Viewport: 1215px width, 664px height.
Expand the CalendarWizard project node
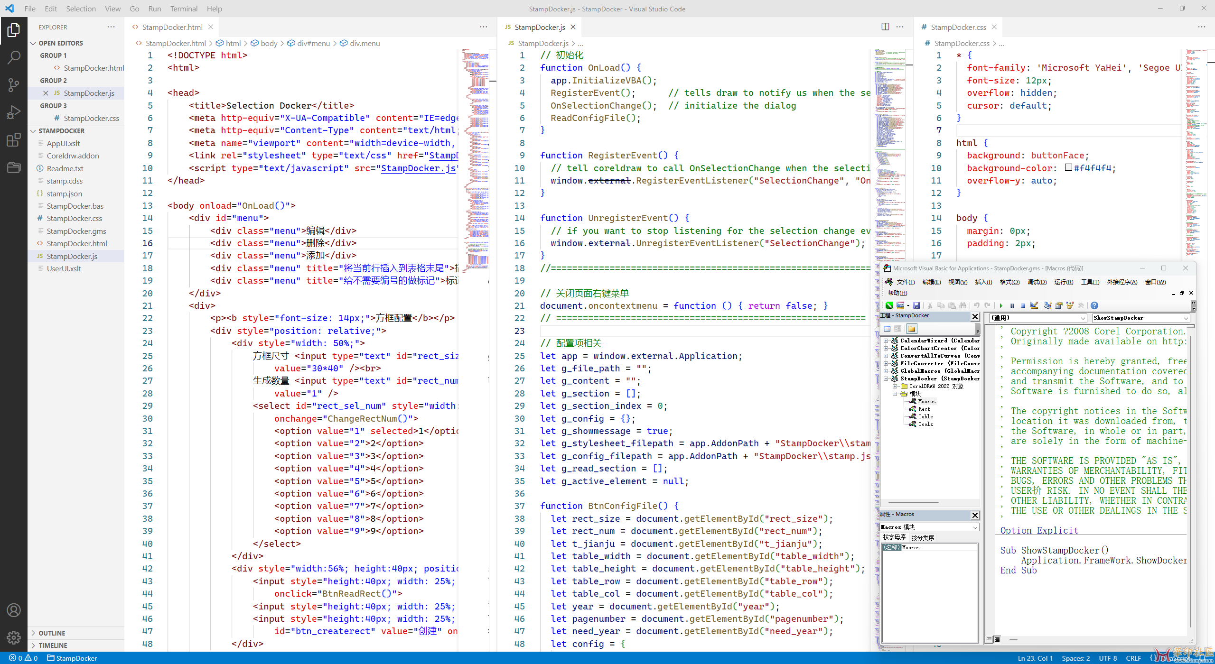tap(886, 341)
